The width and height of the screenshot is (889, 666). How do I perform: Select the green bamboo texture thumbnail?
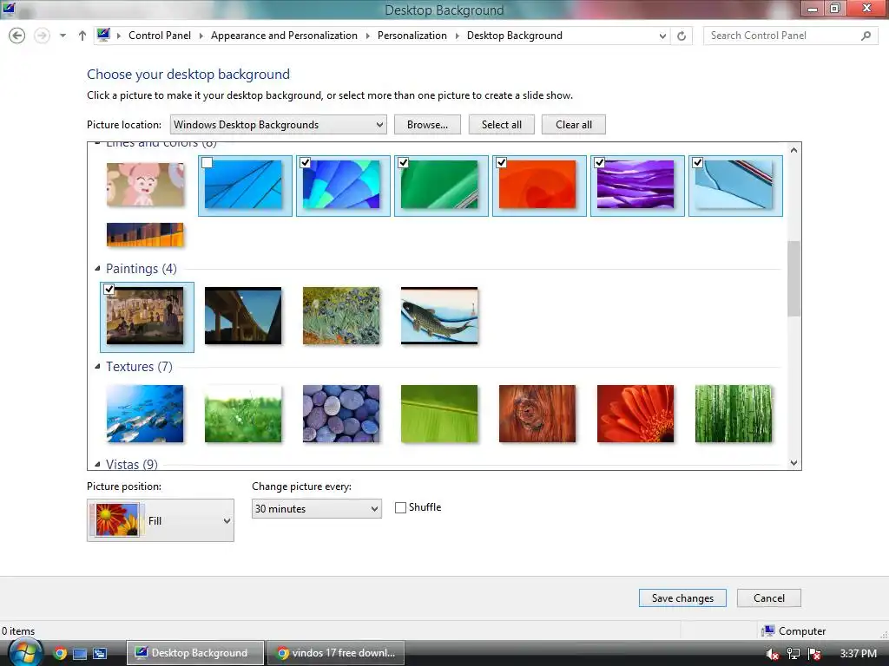click(734, 414)
